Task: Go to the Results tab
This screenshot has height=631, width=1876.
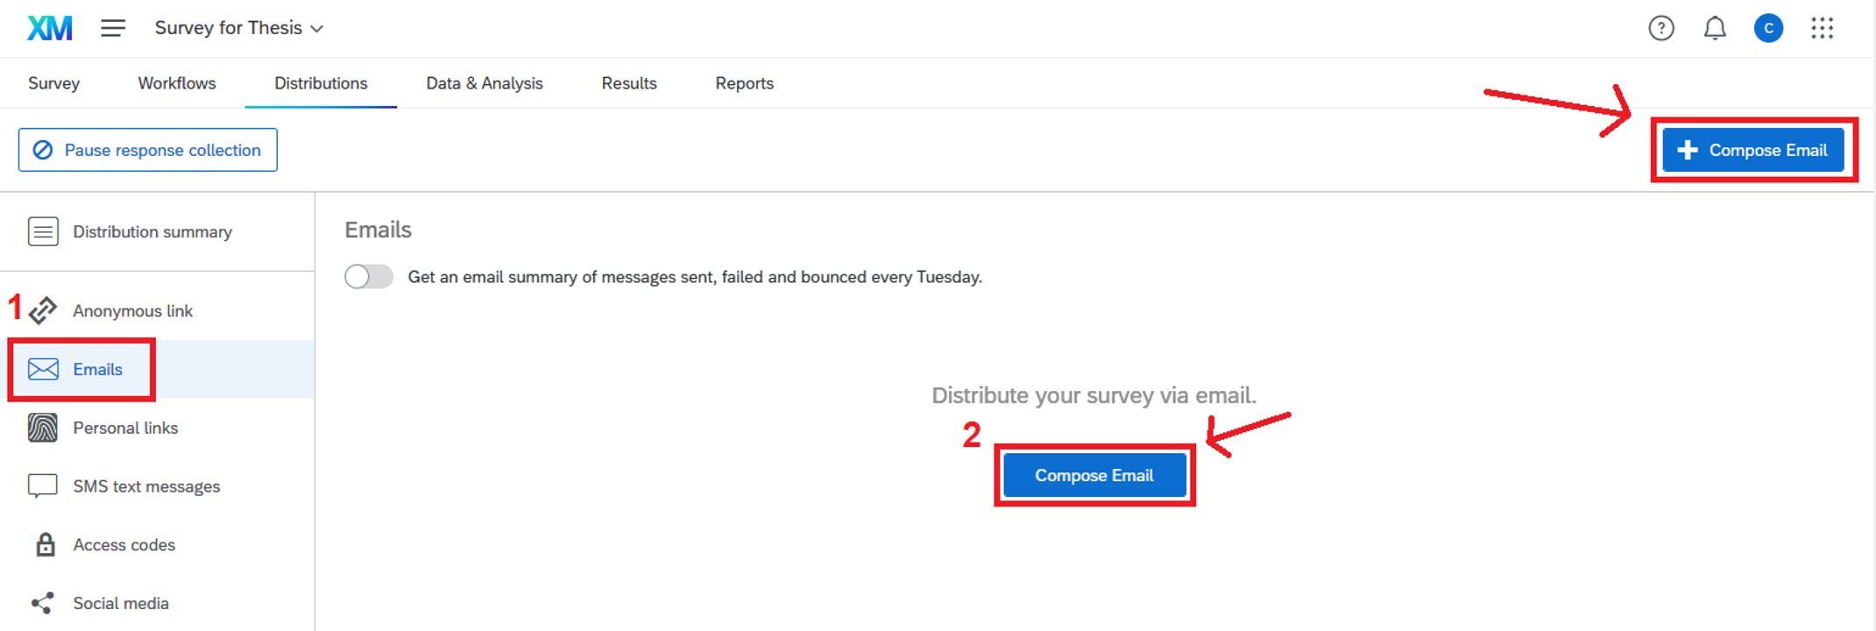Action: [628, 83]
